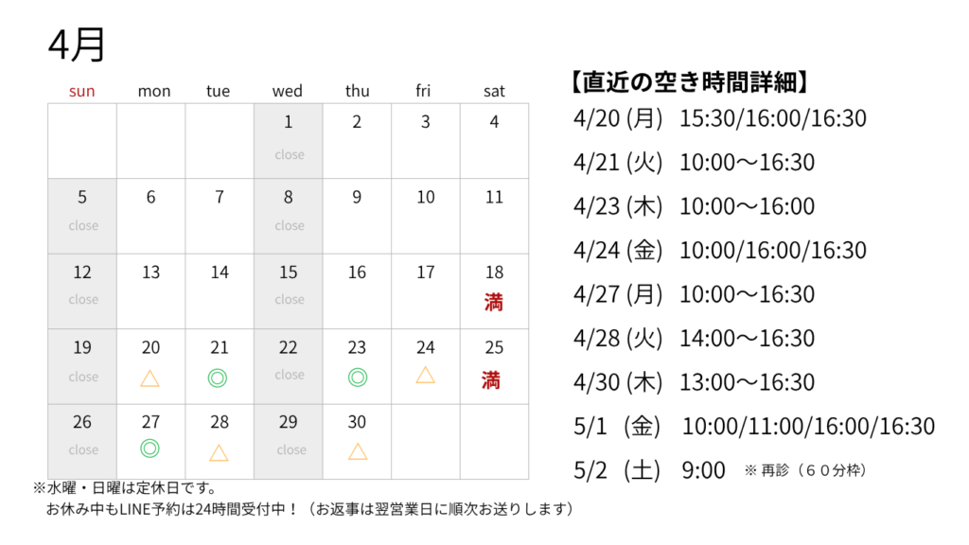The width and height of the screenshot is (969, 545).
Task: Select the closed April 1 cell
Action: (289, 141)
